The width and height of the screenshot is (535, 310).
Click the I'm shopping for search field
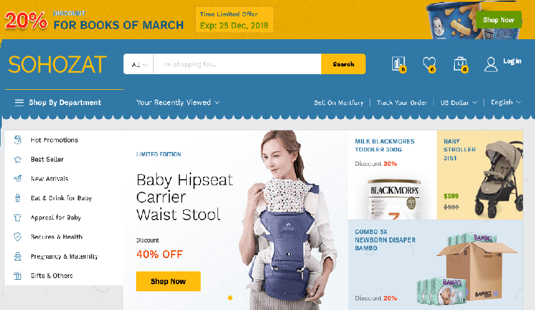pyautogui.click(x=237, y=64)
